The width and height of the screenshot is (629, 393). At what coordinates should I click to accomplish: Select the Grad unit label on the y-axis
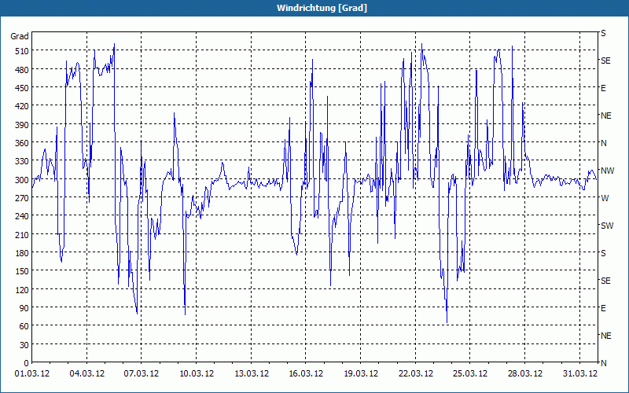click(x=20, y=36)
